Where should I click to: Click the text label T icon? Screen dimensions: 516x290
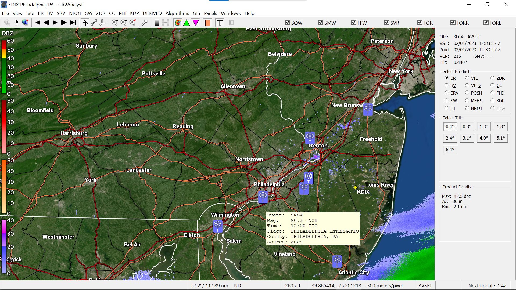tap(220, 23)
